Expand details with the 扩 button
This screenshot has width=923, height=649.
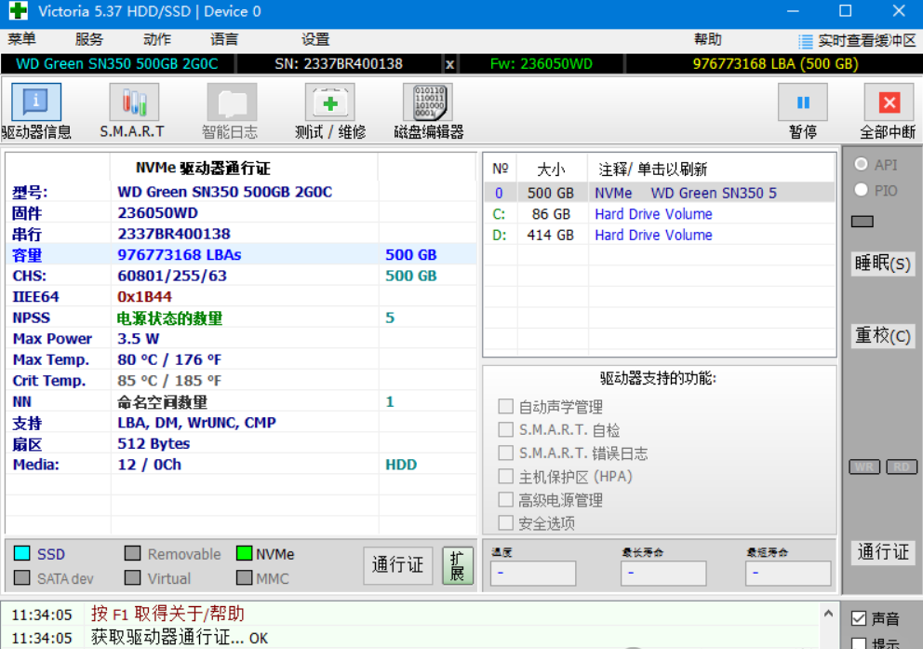(x=457, y=565)
